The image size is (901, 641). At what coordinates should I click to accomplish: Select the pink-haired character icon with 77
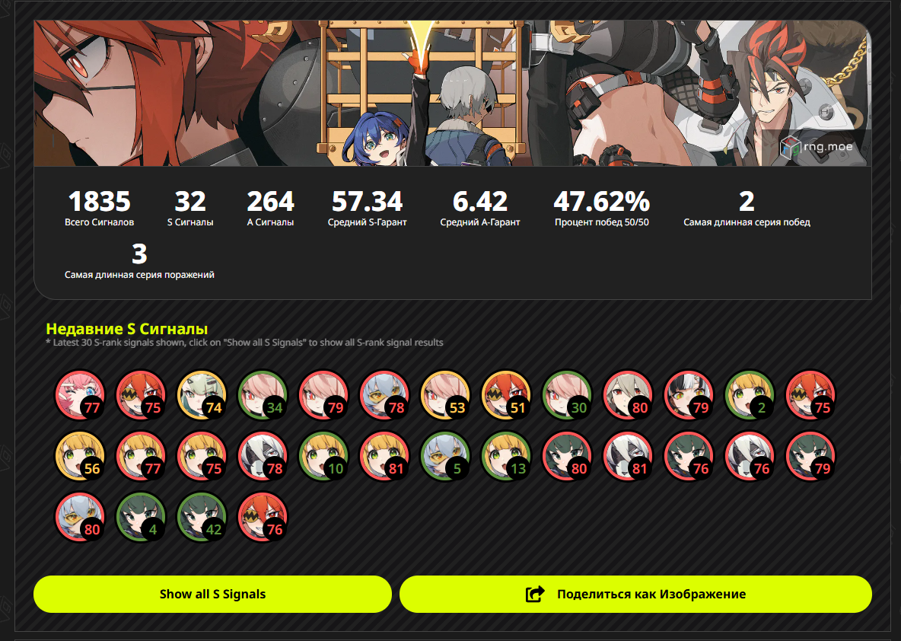tap(80, 396)
